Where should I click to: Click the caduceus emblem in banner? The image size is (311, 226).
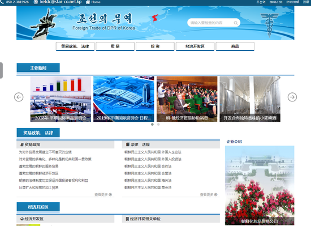pos(269,25)
